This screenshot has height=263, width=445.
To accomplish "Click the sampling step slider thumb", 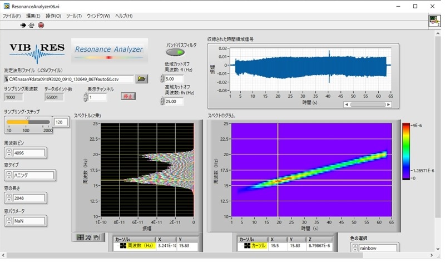I will (28, 118).
